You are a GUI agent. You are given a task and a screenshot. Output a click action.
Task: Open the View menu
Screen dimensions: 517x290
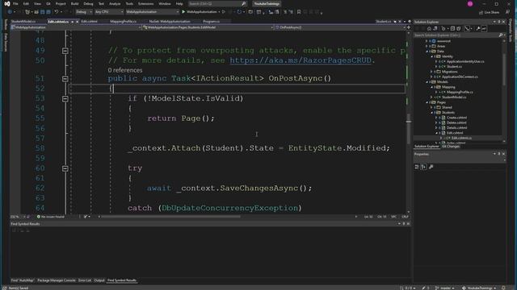pos(37,3)
